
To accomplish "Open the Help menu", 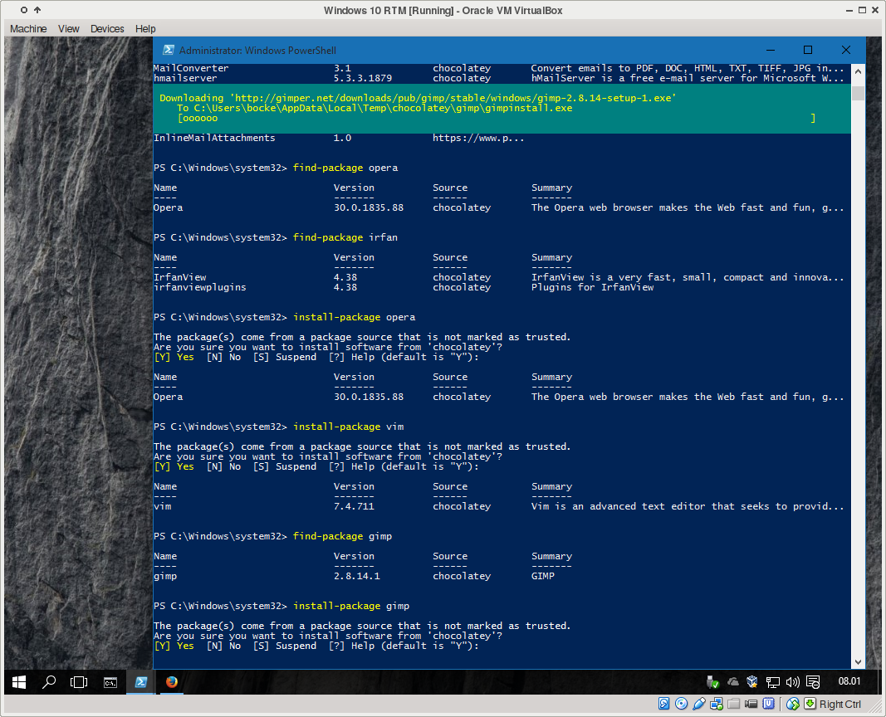I will click(x=145, y=29).
